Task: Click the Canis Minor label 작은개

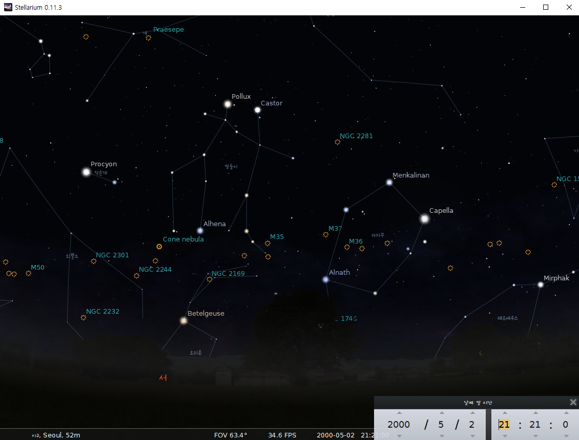Action: (x=101, y=172)
